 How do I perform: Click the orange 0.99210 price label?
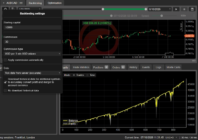click(x=189, y=36)
